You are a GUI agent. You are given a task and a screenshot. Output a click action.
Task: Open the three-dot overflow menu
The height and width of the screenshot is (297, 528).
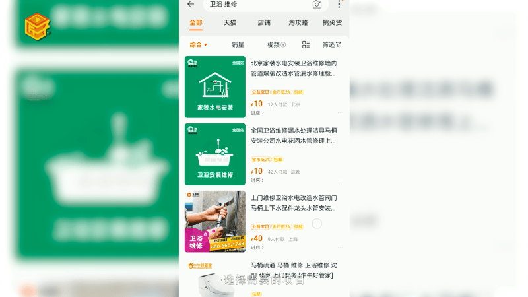click(x=339, y=4)
